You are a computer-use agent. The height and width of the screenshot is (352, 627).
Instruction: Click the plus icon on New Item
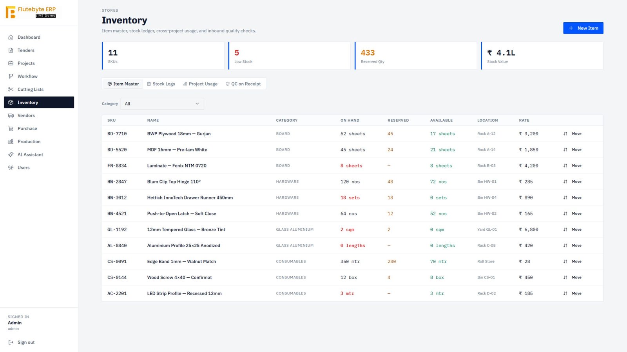[x=571, y=28]
